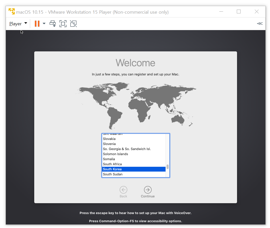The height and width of the screenshot is (228, 270).
Task: Click the VMware Player logo icon
Action: (12, 12)
